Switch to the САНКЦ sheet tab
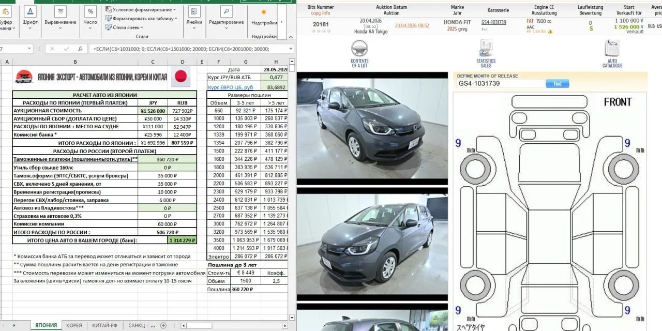The height and width of the screenshot is (331, 662). (137, 325)
